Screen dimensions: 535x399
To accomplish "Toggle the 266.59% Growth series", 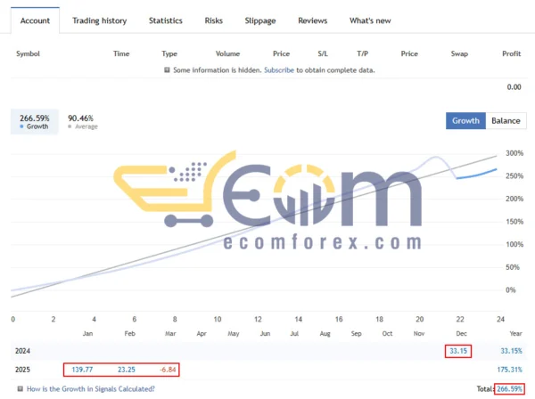I will [x=33, y=122].
